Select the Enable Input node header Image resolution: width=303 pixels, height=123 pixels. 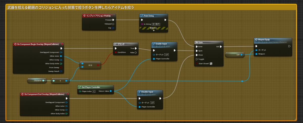coord(164,44)
